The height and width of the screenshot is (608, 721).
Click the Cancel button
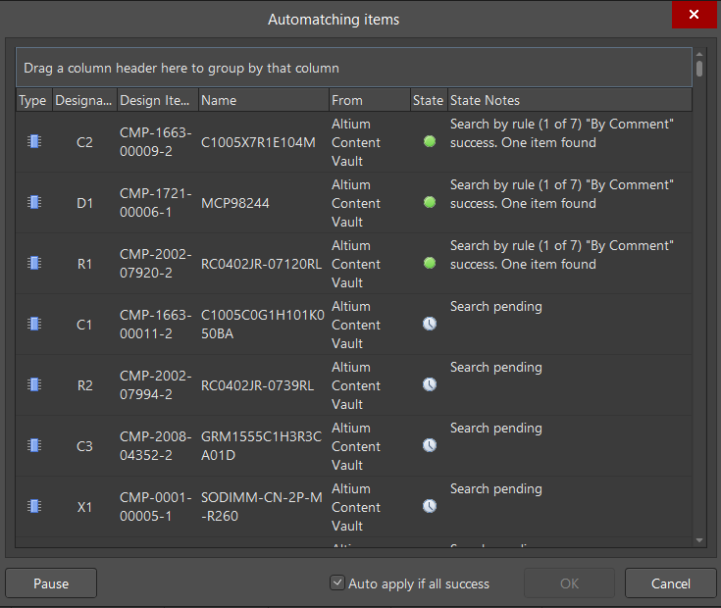(670, 583)
